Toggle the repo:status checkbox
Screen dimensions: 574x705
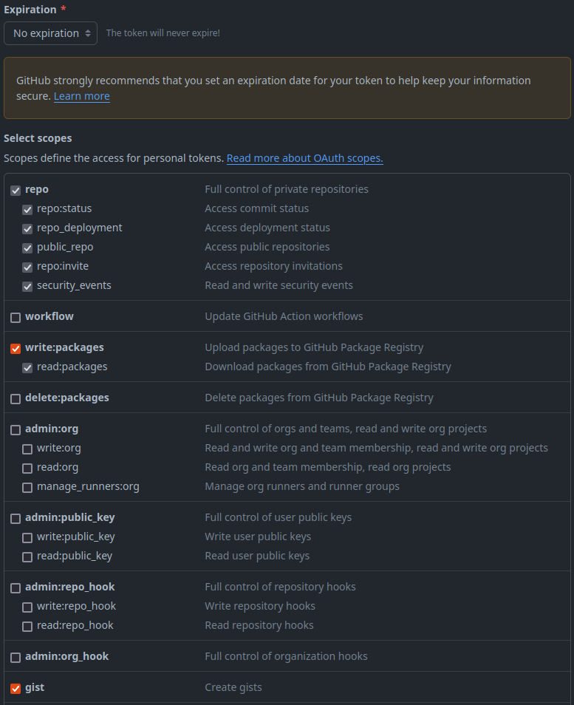[27, 210]
